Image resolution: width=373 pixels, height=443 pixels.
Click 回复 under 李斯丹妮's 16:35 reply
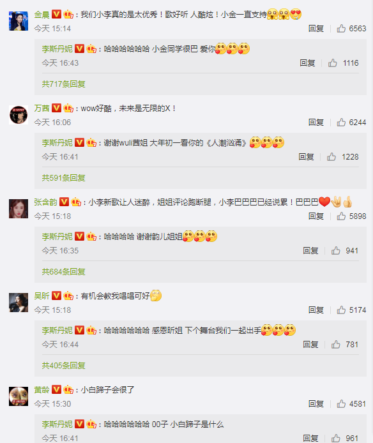click(x=310, y=250)
